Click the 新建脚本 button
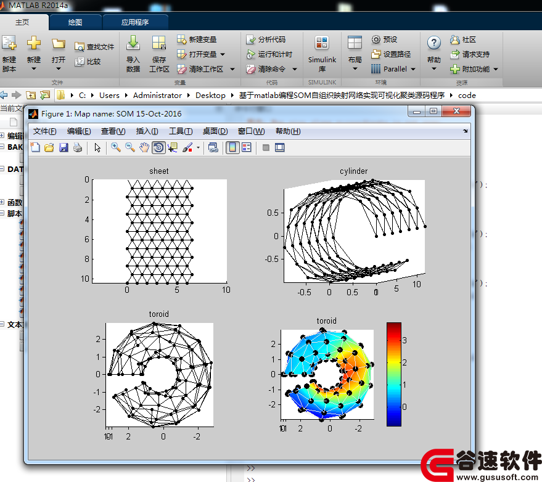The image size is (542, 482). (9, 54)
